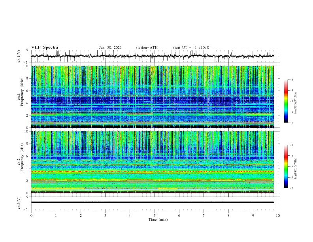The image size is (313, 242).
Task: Click the ch.1 spectrogram panel
Action: tap(152, 96)
